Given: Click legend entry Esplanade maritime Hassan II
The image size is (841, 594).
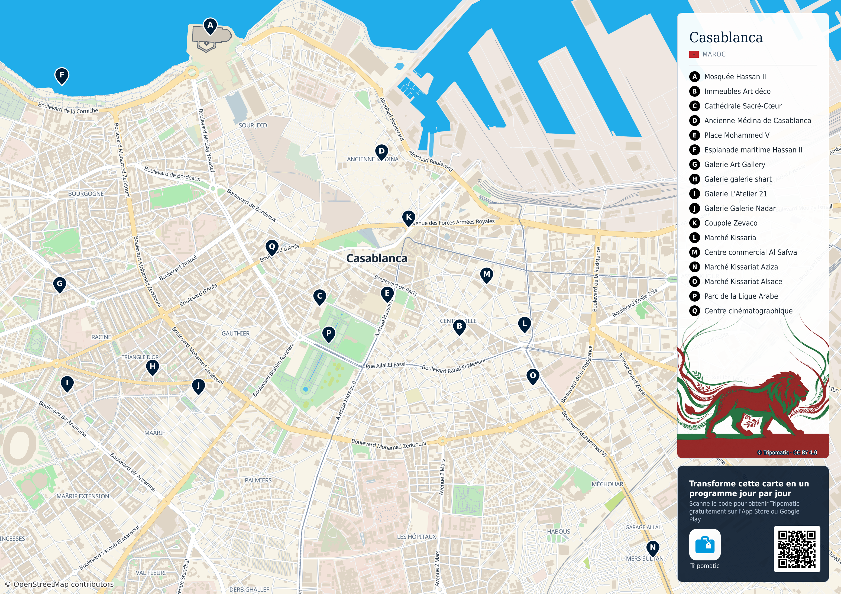Looking at the screenshot, I should [746, 150].
